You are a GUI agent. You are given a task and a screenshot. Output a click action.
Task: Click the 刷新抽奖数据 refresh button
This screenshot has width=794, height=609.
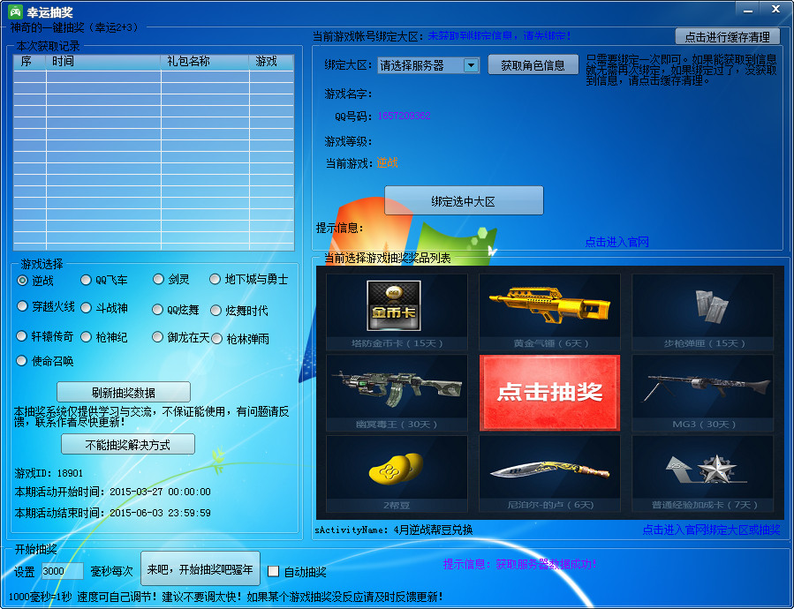(124, 393)
